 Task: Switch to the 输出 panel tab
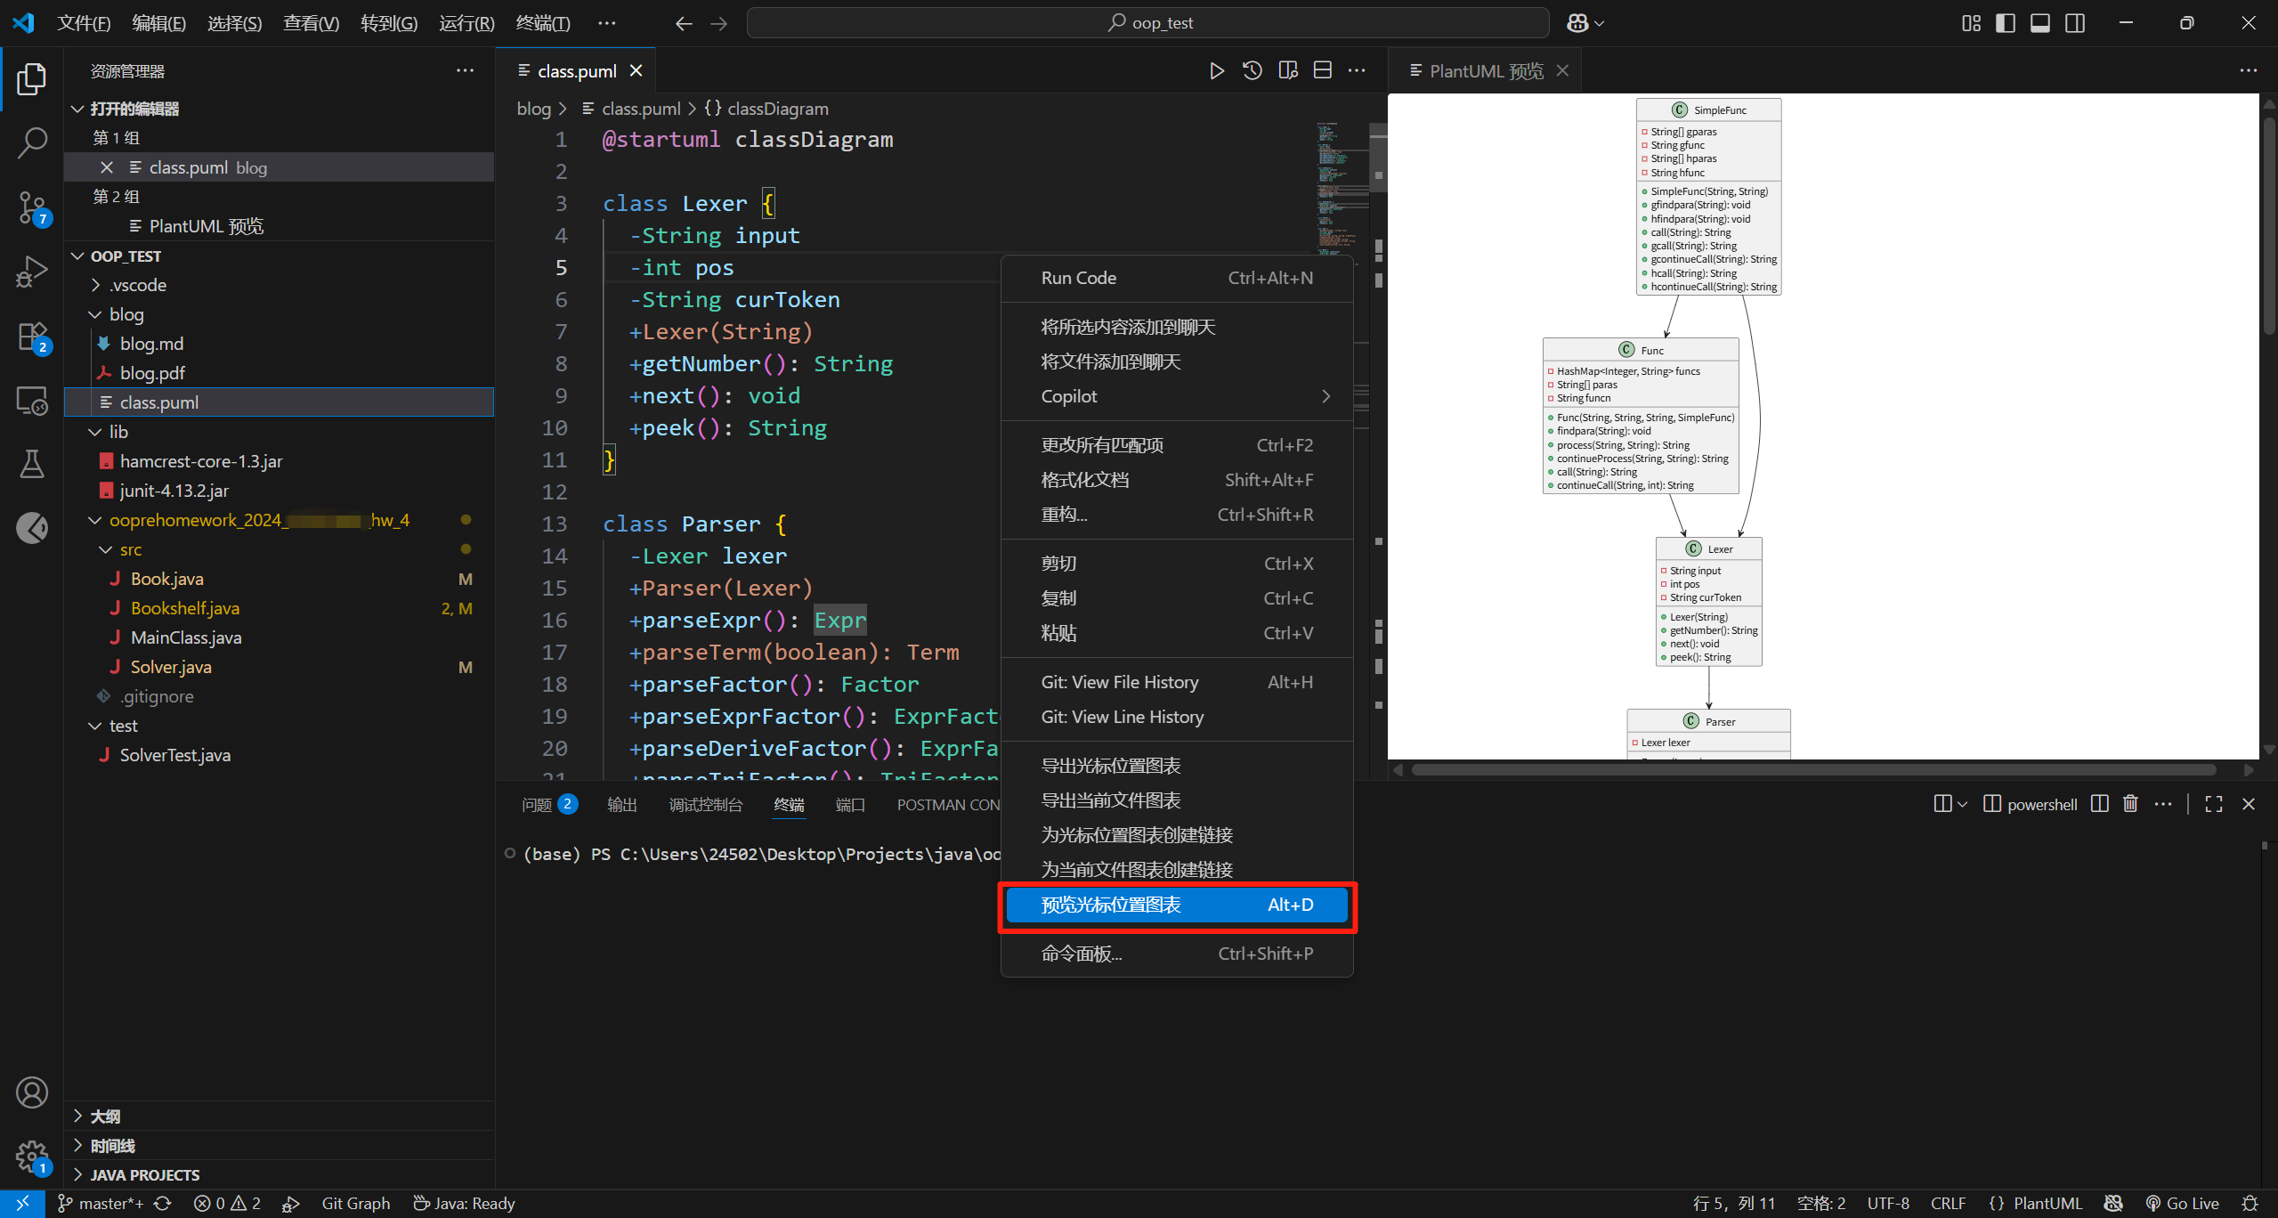[x=621, y=805]
